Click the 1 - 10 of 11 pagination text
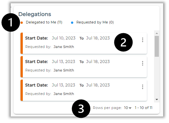 [144, 108]
